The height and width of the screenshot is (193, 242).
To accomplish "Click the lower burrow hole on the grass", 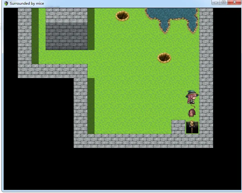I will [x=164, y=58].
